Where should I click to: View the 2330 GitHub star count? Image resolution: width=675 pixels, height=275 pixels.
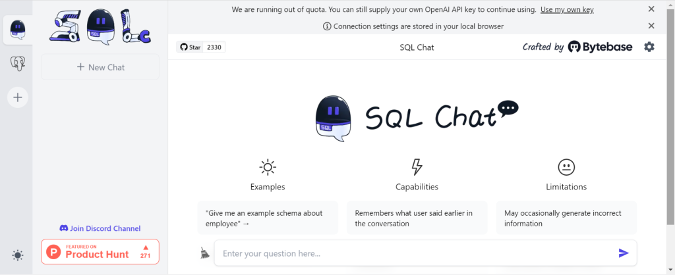(x=214, y=47)
